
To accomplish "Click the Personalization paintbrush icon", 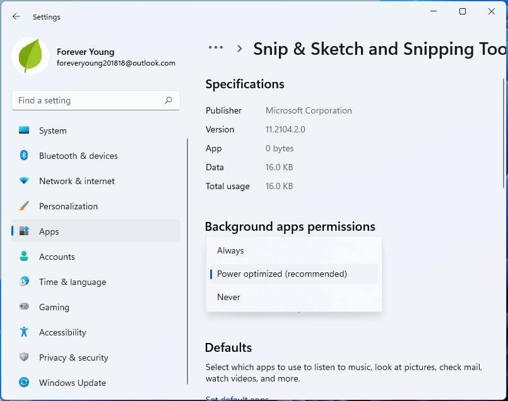I will pyautogui.click(x=24, y=206).
